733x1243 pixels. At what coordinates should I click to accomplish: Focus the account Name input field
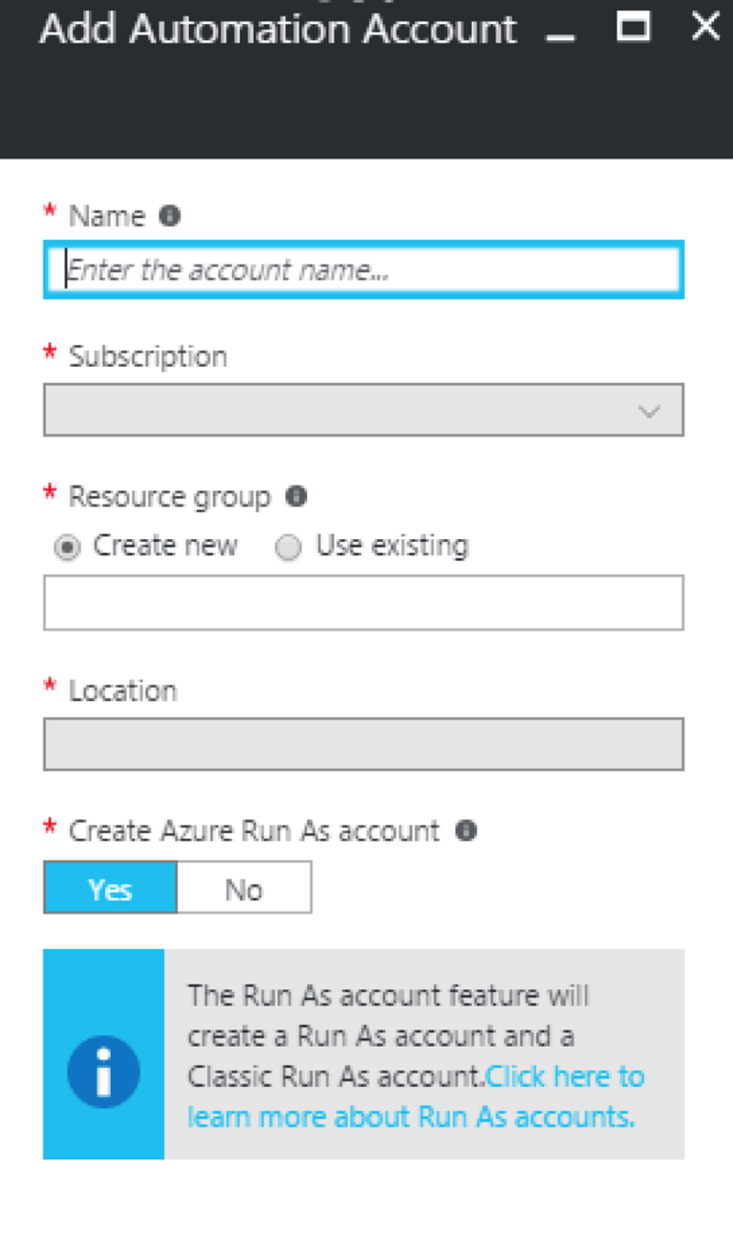(364, 270)
